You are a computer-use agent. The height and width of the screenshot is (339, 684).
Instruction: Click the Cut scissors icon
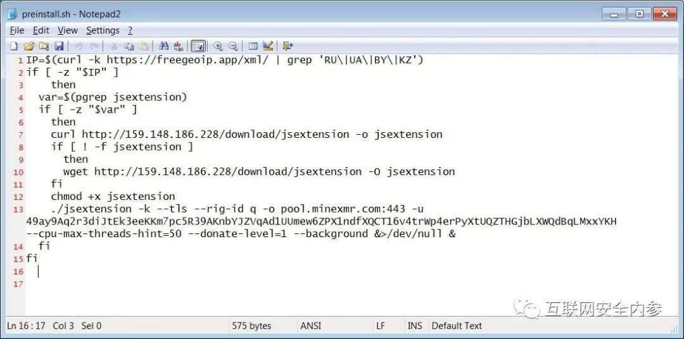point(114,46)
